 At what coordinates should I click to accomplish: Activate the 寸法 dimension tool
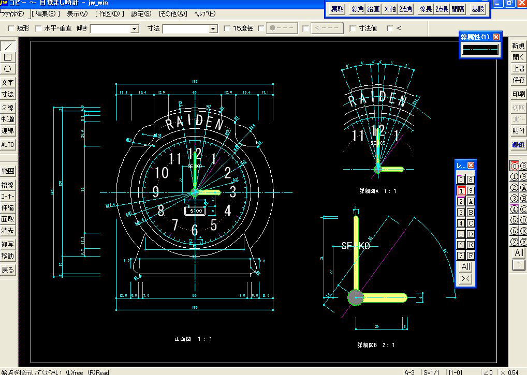(8, 94)
